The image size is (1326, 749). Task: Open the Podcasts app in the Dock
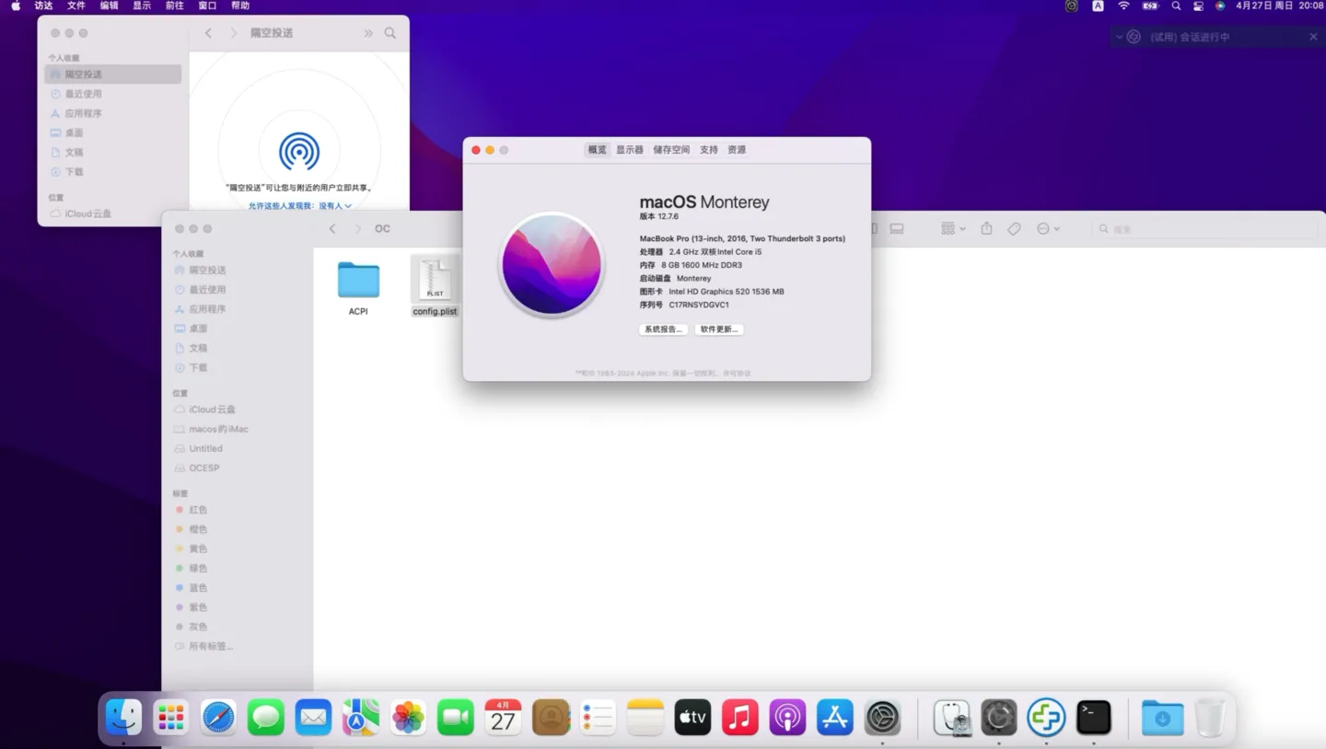click(x=787, y=718)
